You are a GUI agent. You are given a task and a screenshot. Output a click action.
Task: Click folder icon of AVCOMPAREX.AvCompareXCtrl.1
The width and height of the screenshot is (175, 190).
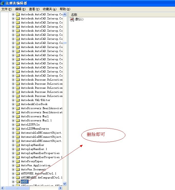point(18,178)
